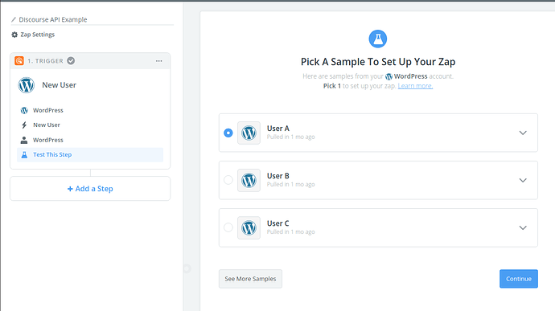Click the New User trigger title
Screen dimensions: 555x311
coord(59,85)
